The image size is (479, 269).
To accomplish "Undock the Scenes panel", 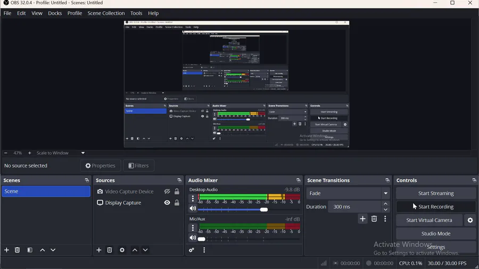I will (x=87, y=180).
